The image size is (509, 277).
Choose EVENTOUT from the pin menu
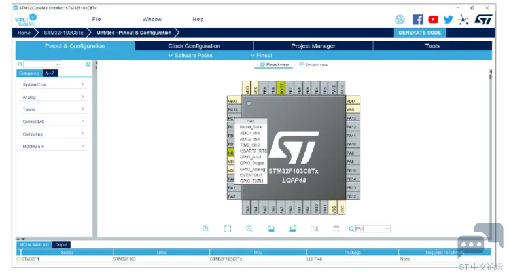point(251,175)
